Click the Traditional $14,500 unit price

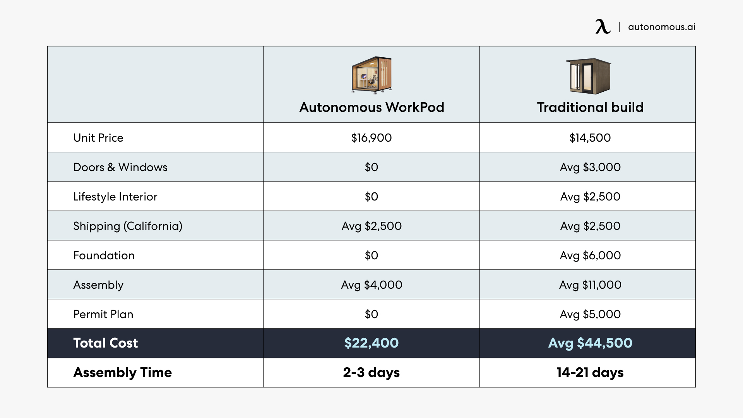click(x=590, y=138)
